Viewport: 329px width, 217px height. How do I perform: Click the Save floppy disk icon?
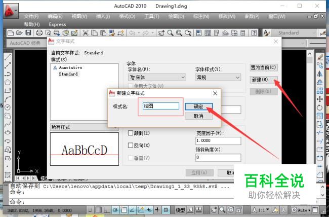pos(28,33)
